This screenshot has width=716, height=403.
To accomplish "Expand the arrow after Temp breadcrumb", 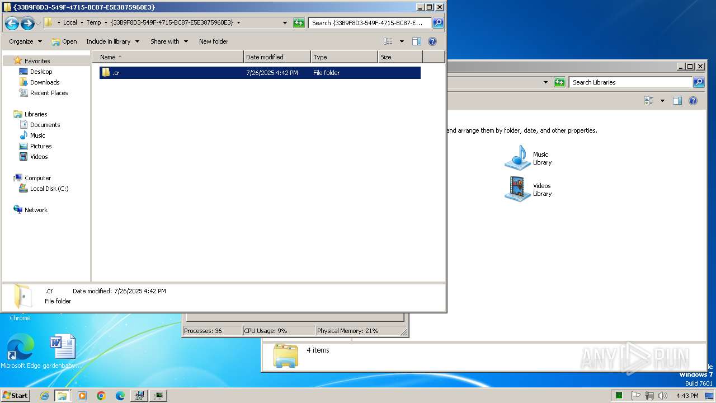I will click(x=106, y=22).
